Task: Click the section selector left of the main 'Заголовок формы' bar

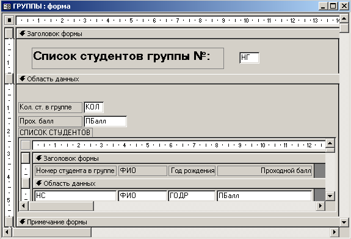Action: pyautogui.click(x=9, y=34)
